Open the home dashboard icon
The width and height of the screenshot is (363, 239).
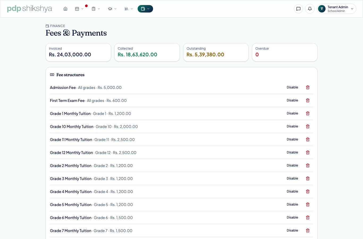coord(65,9)
